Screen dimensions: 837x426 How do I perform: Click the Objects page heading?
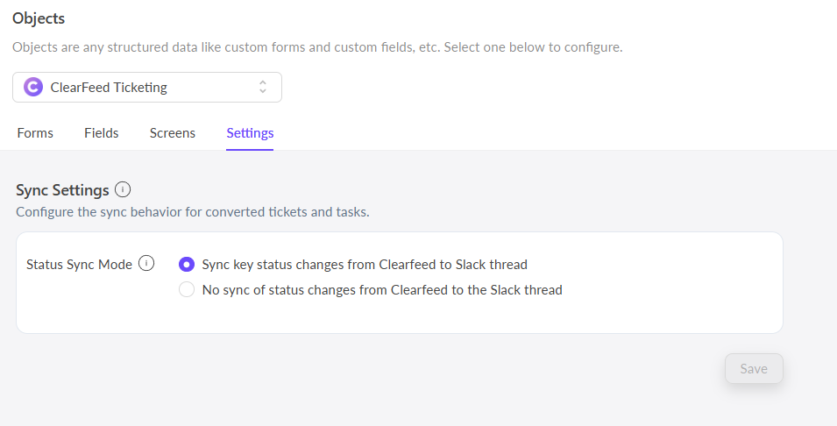click(39, 18)
